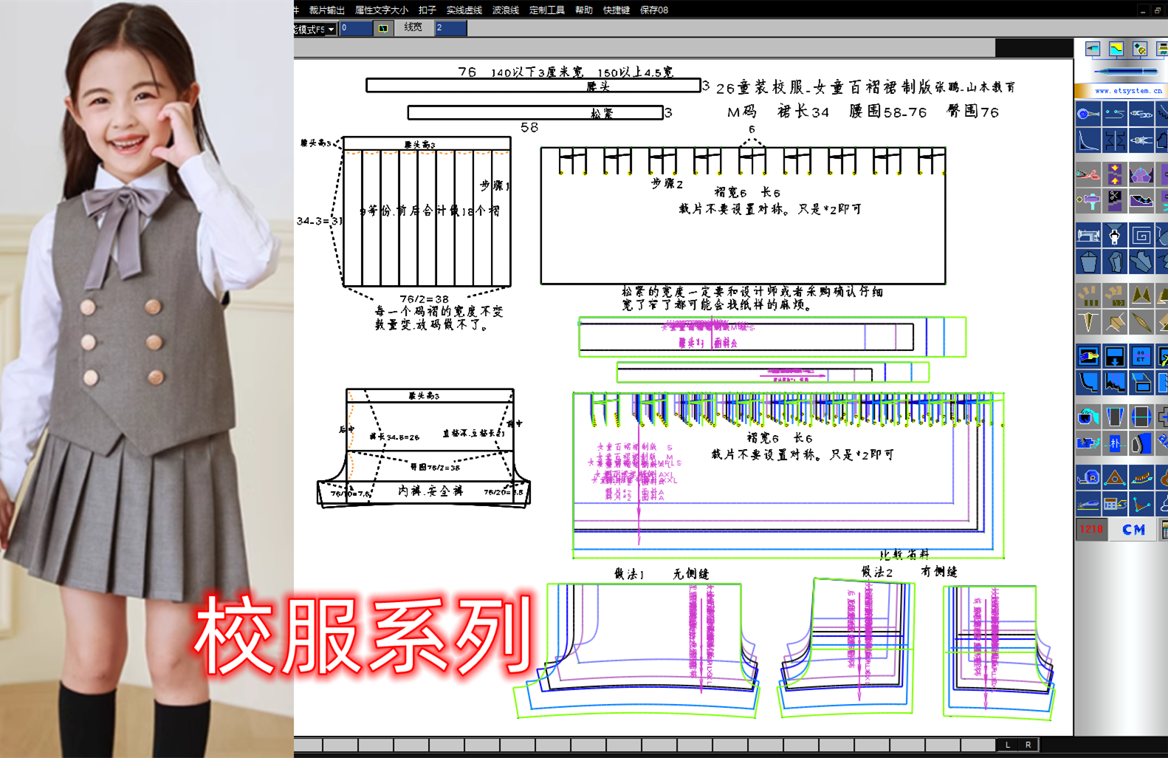Select the leaf-shaped dart icon
This screenshot has width=1168, height=758.
1141,322
